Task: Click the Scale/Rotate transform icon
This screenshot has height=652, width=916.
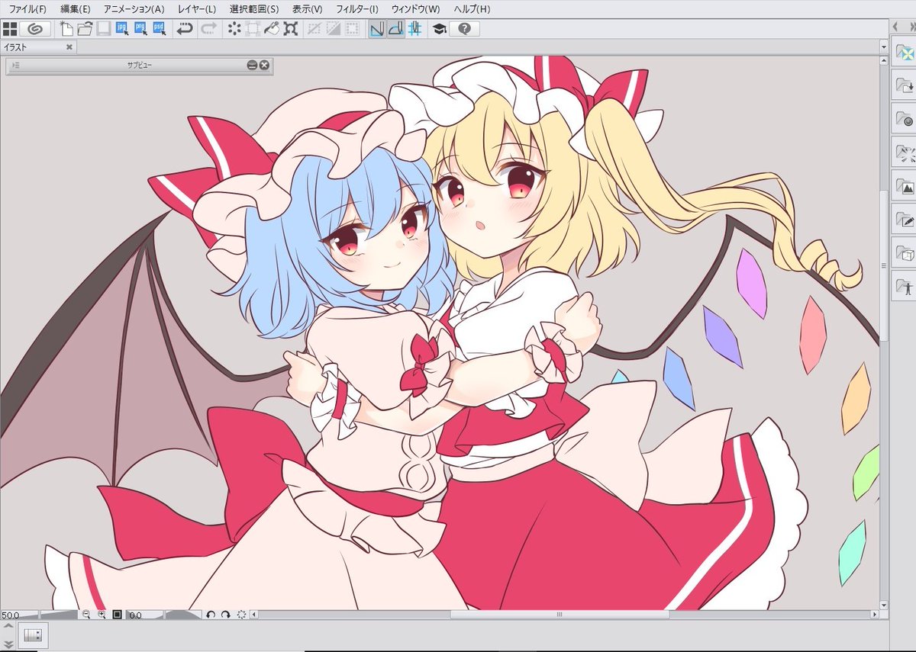Action: [x=291, y=29]
